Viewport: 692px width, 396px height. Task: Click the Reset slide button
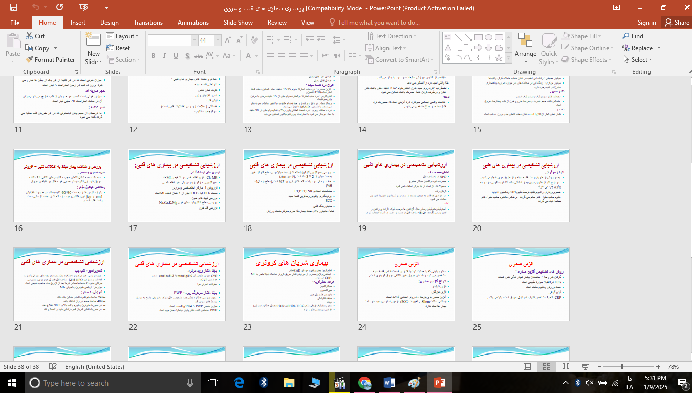click(x=118, y=48)
